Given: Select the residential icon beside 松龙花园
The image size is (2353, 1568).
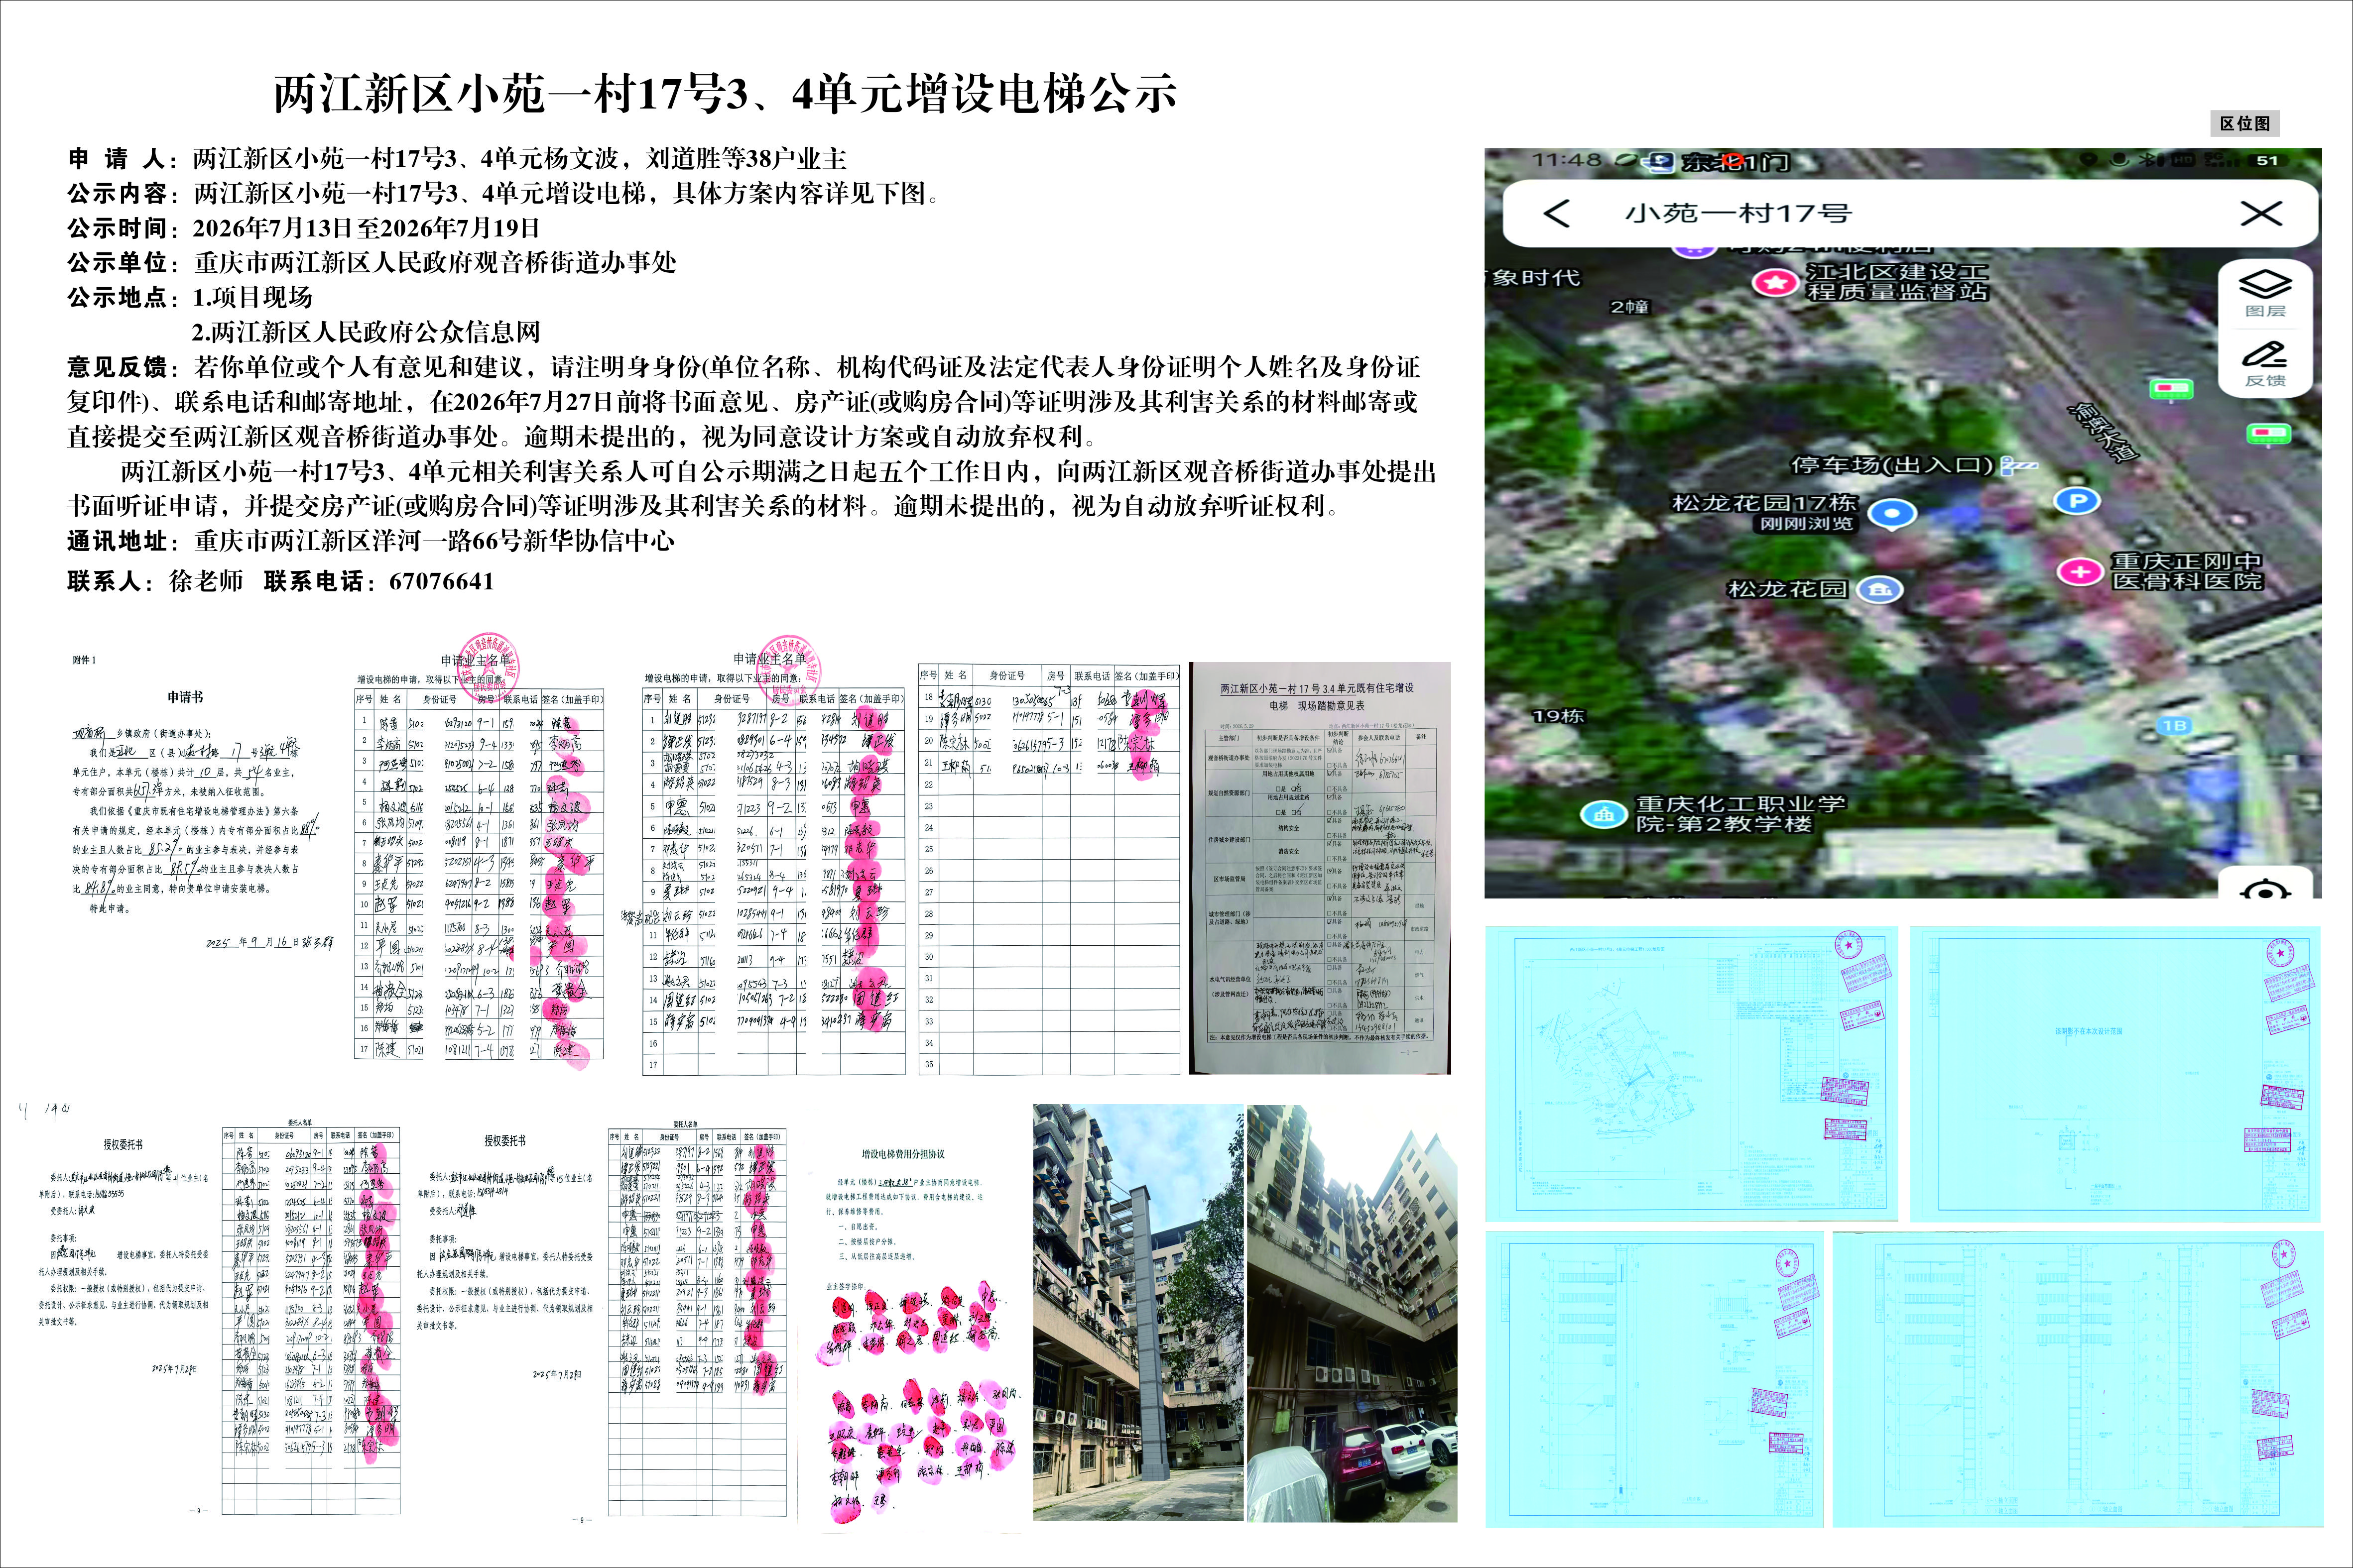Looking at the screenshot, I should point(1880,589).
